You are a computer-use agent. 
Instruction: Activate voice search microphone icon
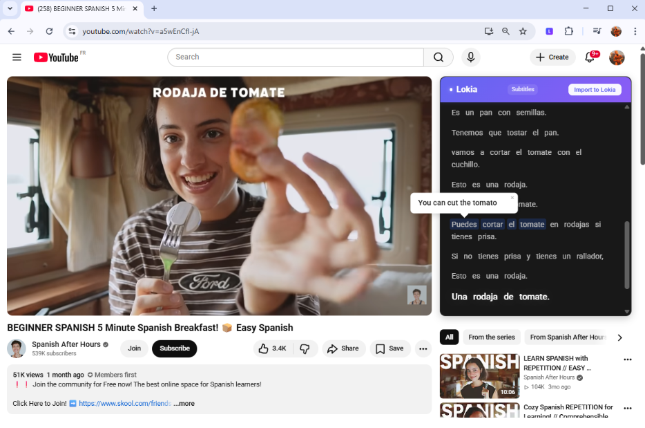point(471,57)
